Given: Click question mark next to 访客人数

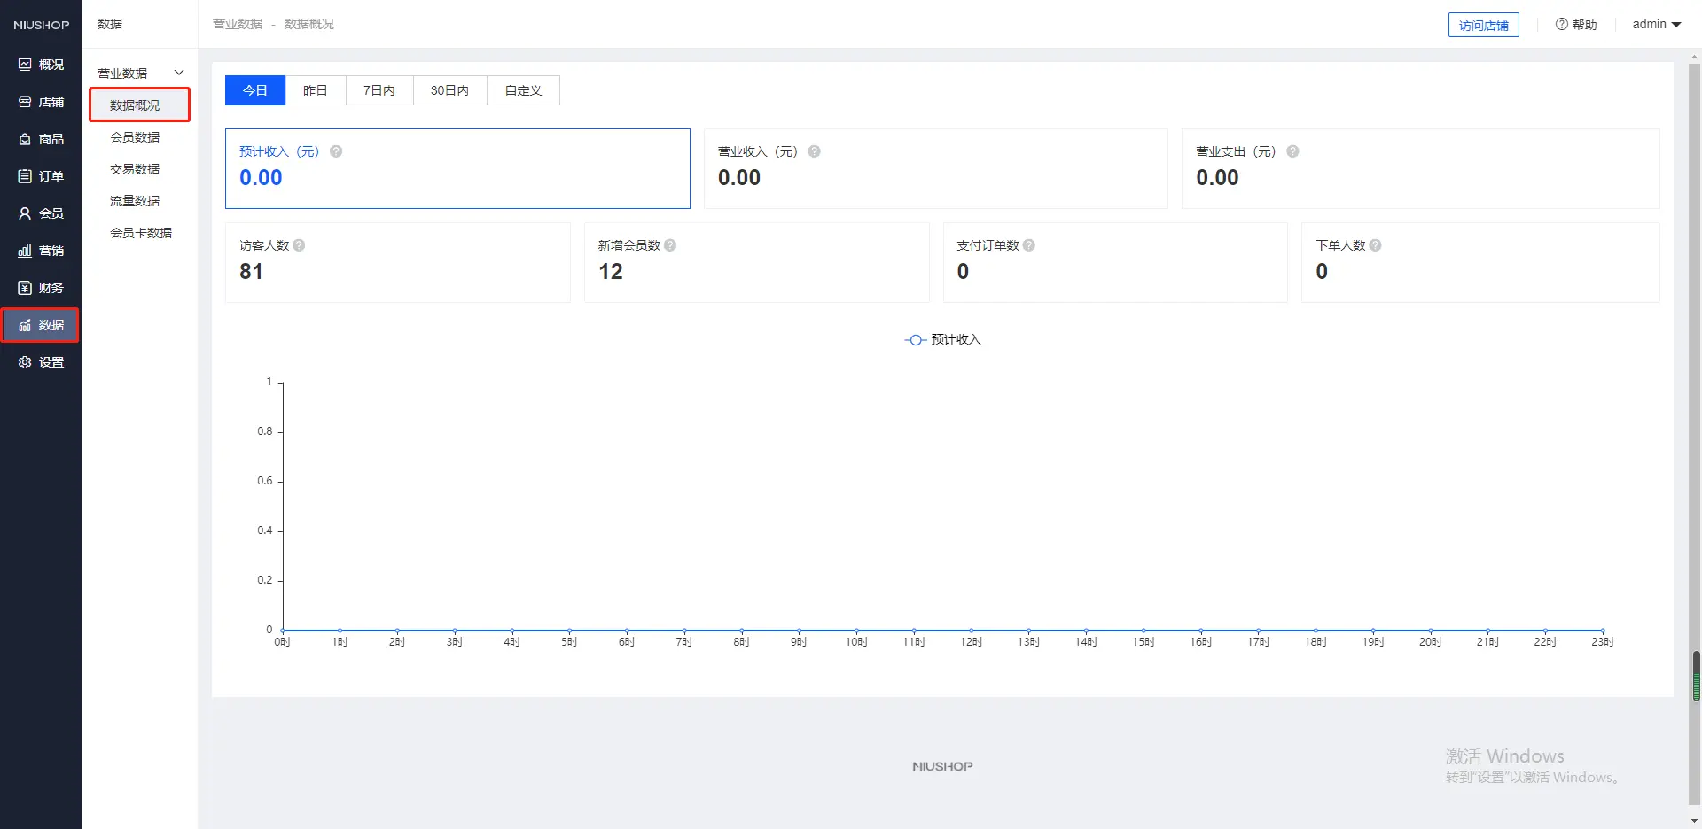Looking at the screenshot, I should point(299,245).
